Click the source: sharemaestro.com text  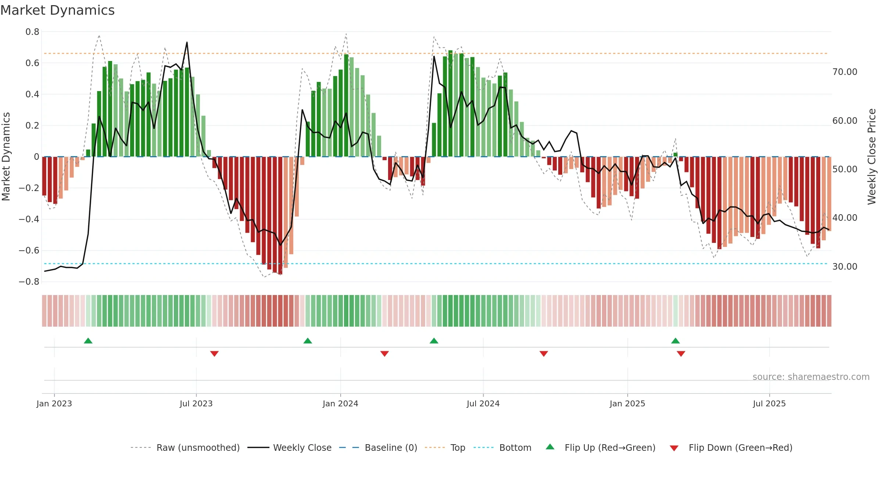[x=811, y=377]
